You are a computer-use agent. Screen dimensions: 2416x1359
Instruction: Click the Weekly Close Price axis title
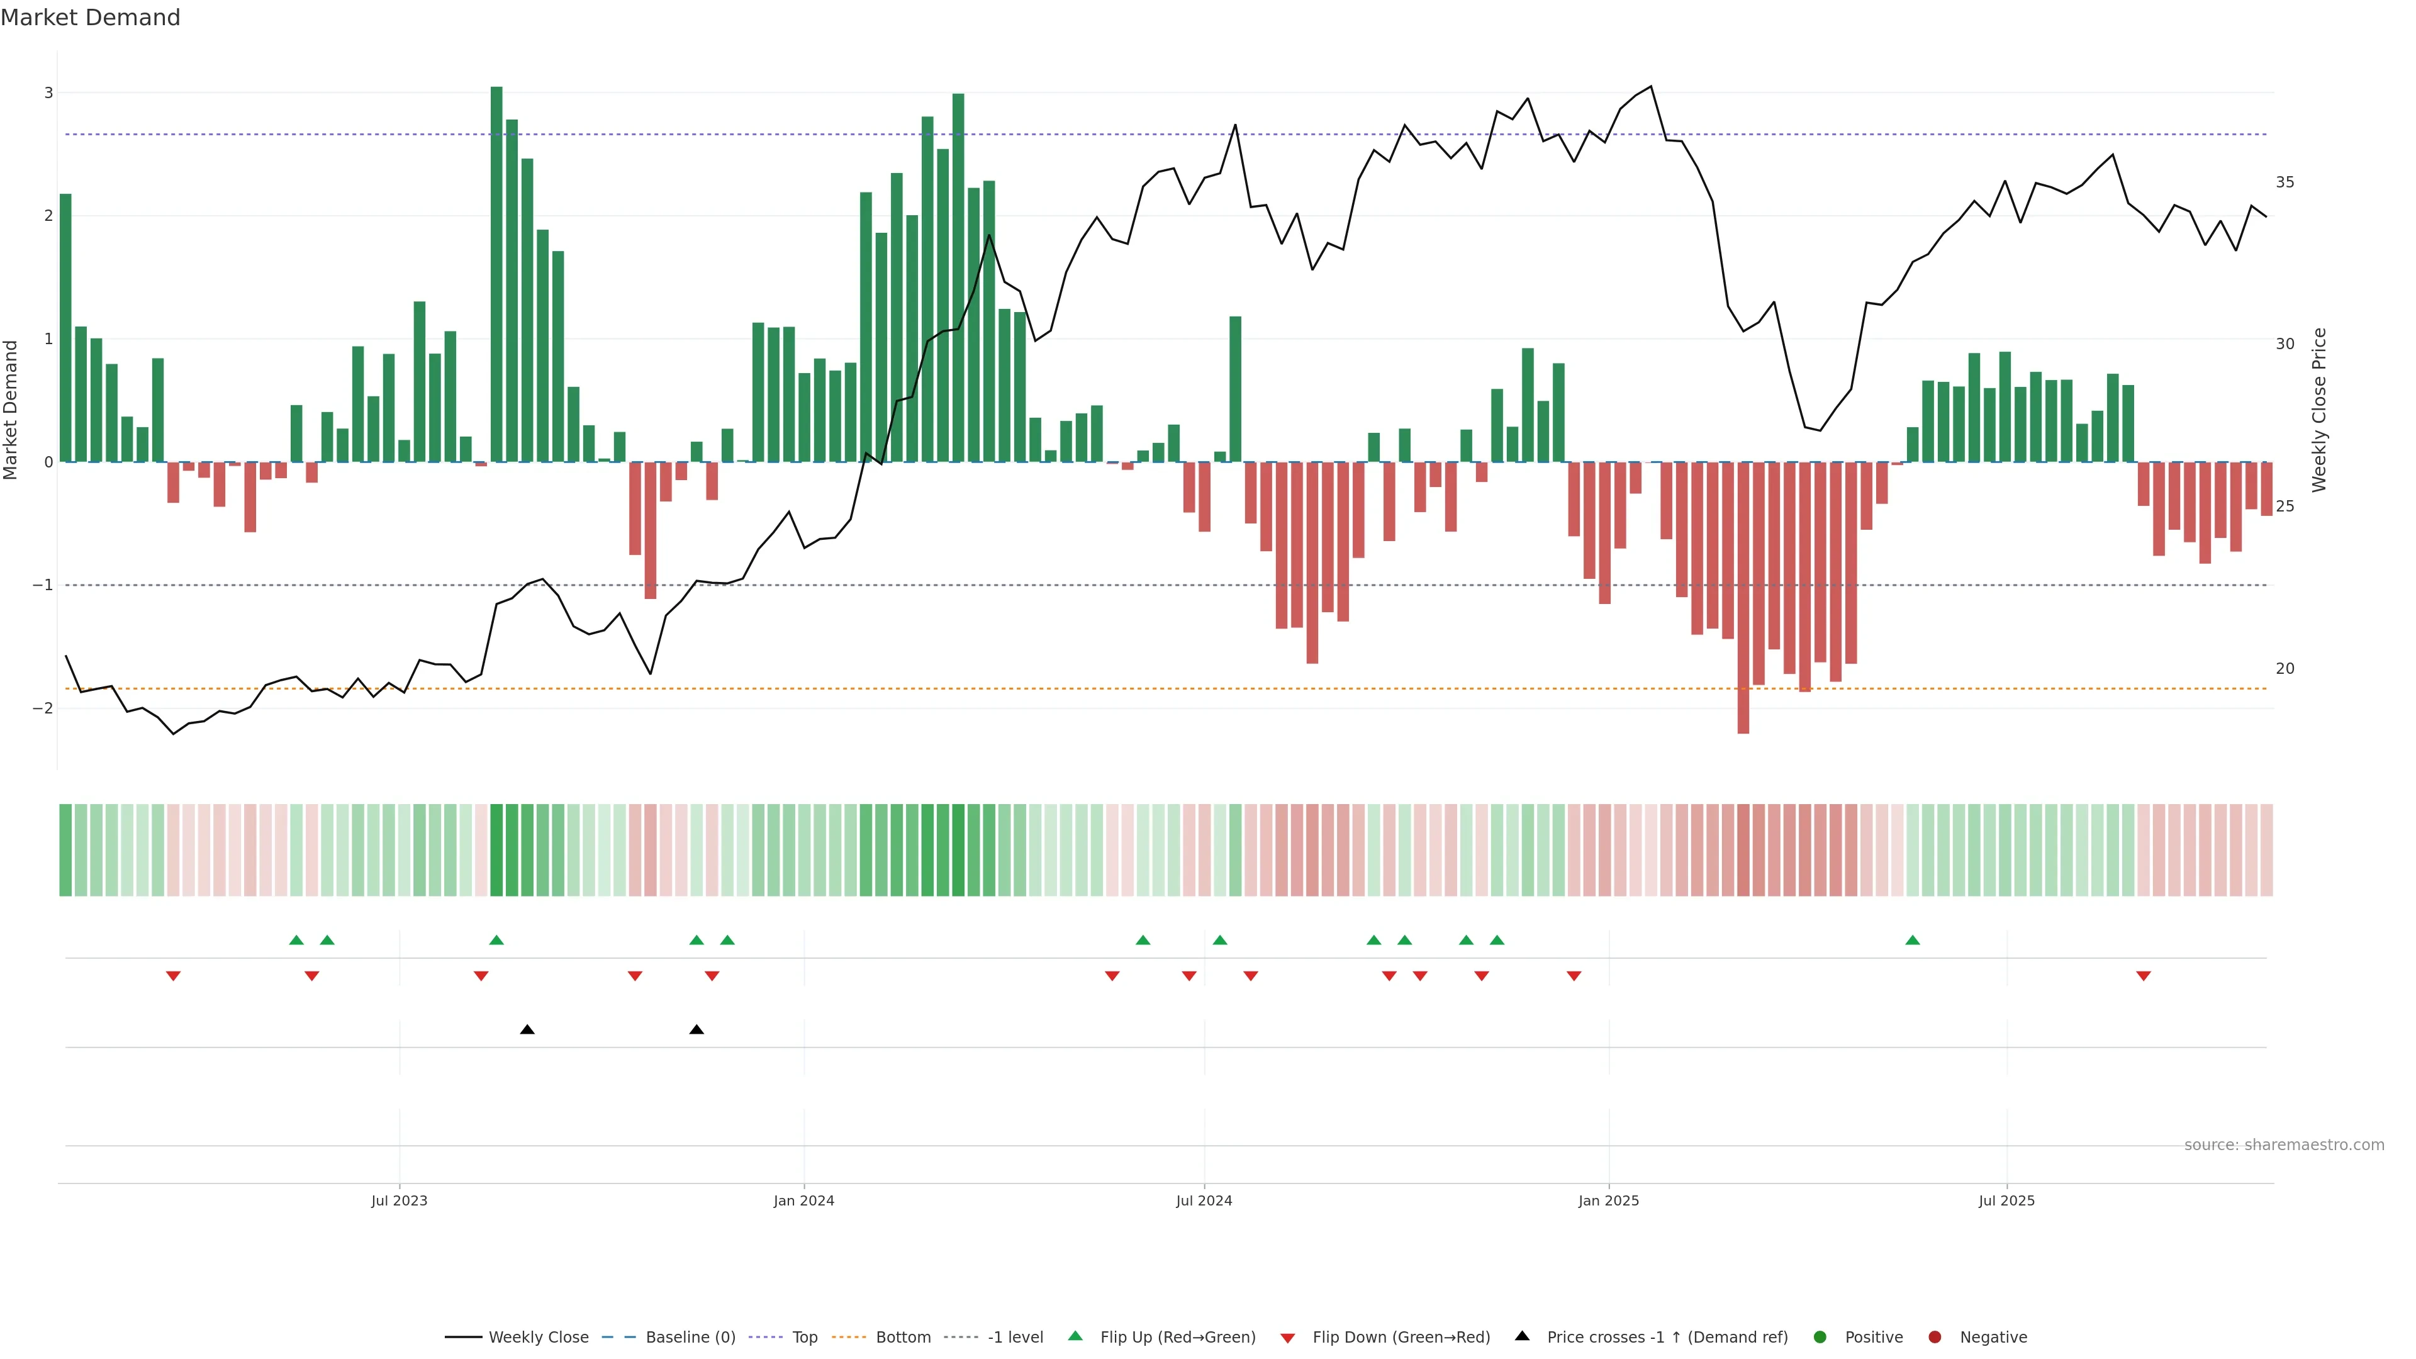click(x=2318, y=410)
